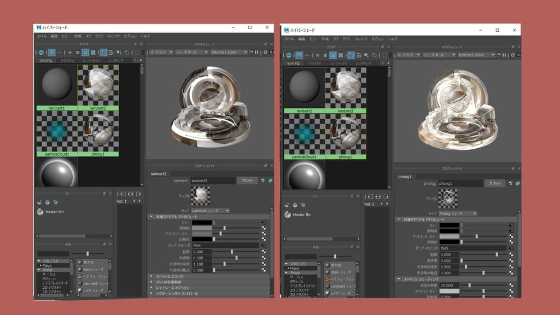The height and width of the screenshot is (315, 560).
Task: Click third bin toolbar icon in left window
Action: (x=56, y=202)
